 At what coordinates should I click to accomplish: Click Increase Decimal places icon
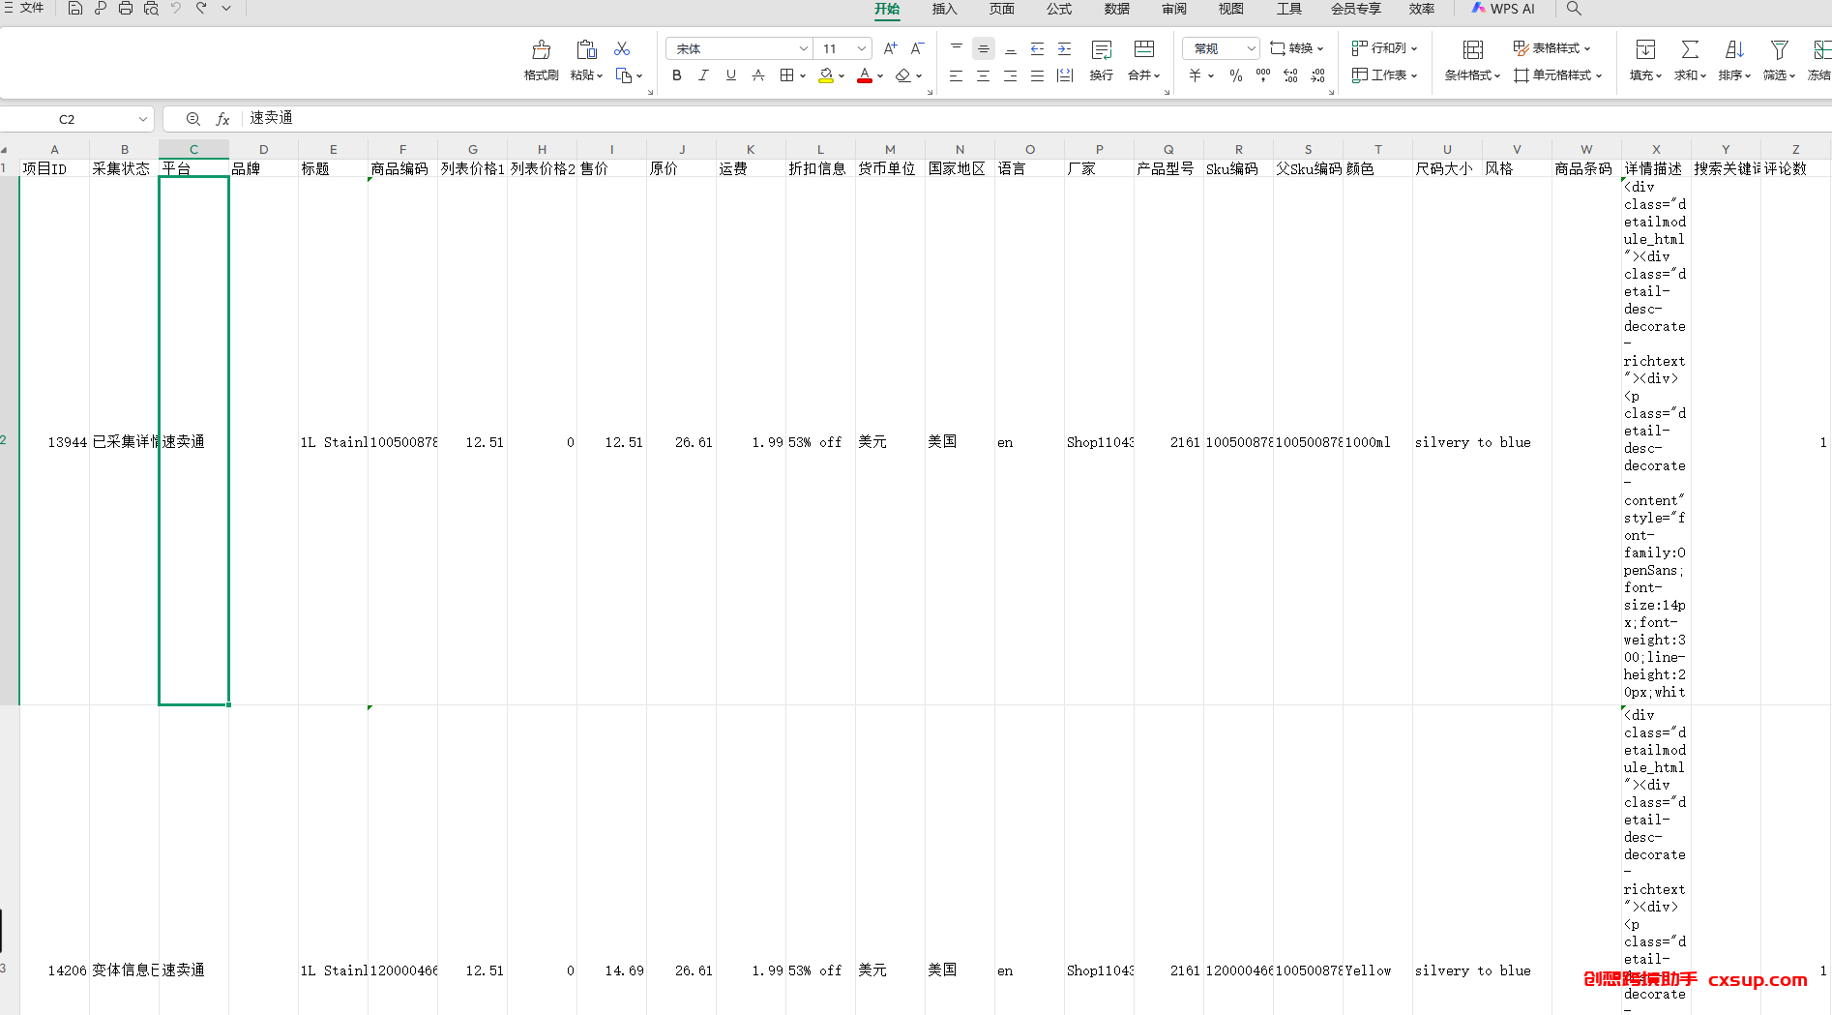click(x=1290, y=75)
